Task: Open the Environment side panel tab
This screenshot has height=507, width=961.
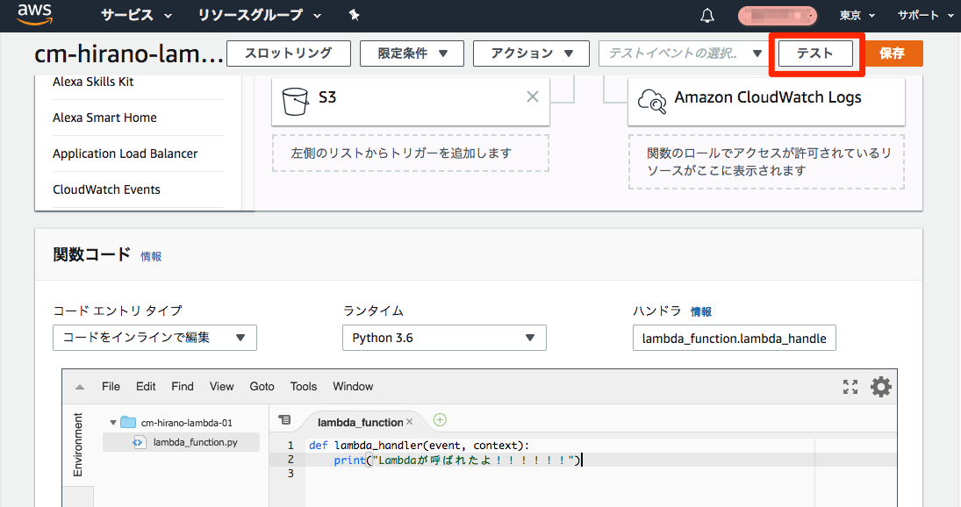Action: 78,445
